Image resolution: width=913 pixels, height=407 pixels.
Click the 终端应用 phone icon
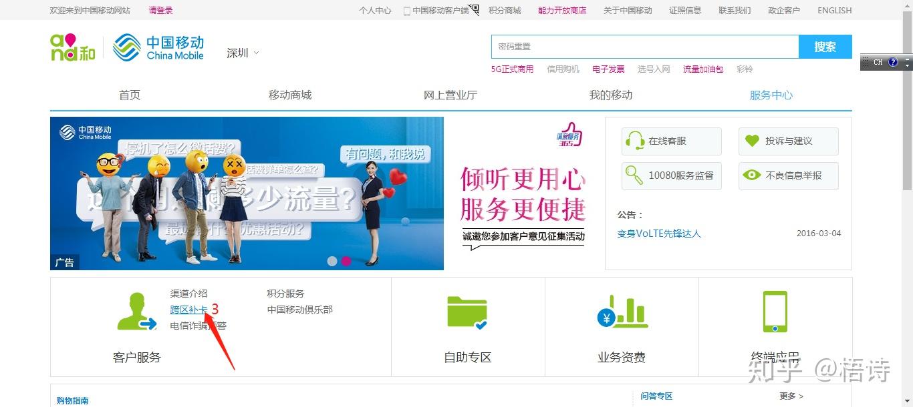click(775, 312)
